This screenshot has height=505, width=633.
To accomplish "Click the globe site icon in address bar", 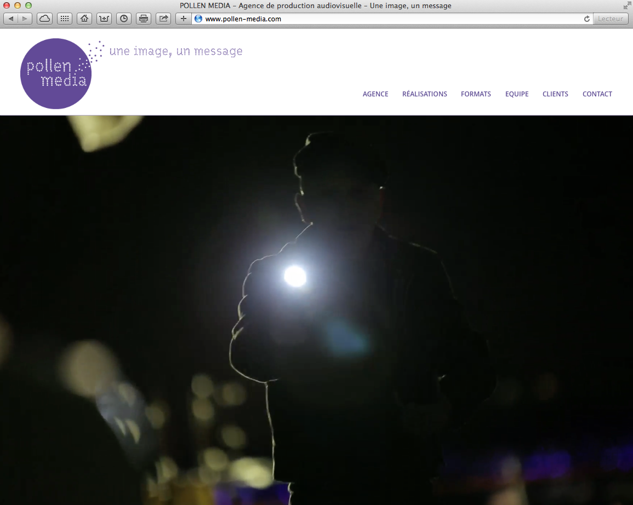I will coord(198,19).
